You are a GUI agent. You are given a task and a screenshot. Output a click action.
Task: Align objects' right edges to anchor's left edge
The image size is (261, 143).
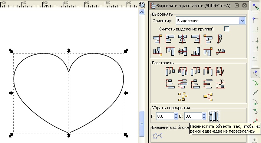(158, 39)
